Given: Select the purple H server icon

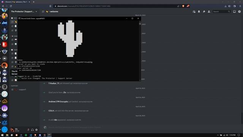Looking at the screenshot, I should [5, 108].
